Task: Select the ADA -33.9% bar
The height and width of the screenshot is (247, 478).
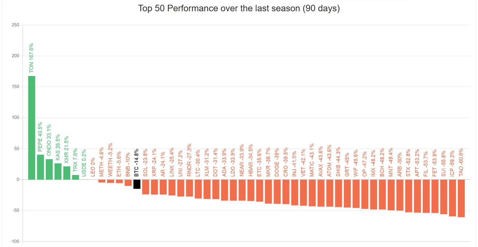Action: [x=224, y=190]
